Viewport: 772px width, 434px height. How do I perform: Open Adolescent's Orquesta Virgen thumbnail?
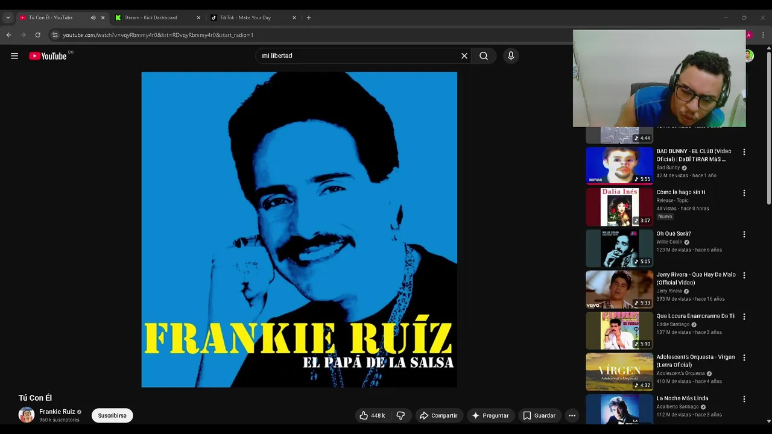pyautogui.click(x=619, y=371)
